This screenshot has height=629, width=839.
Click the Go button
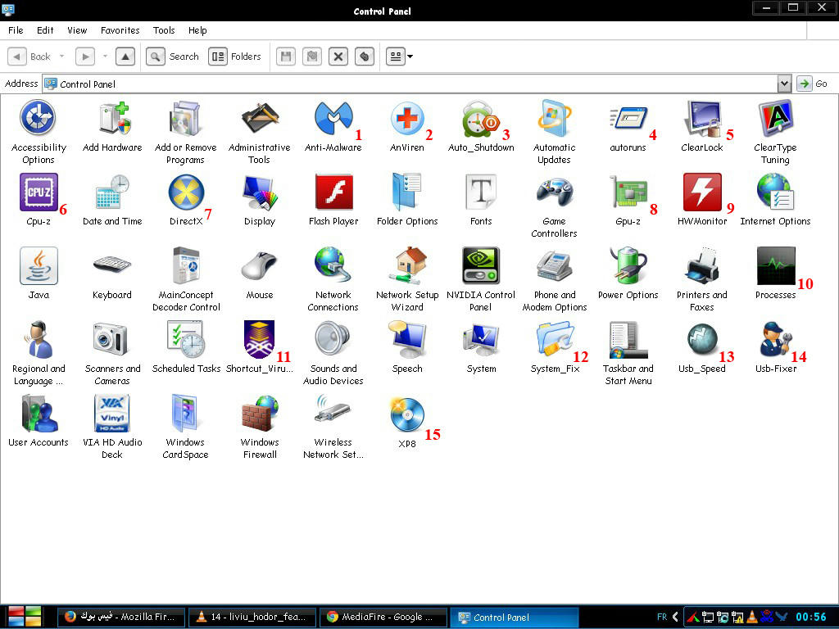coord(812,84)
